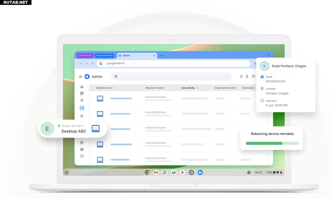The height and width of the screenshot is (198, 333).
Task: Open Dashboard icon in the sidebar
Action: coord(82,93)
